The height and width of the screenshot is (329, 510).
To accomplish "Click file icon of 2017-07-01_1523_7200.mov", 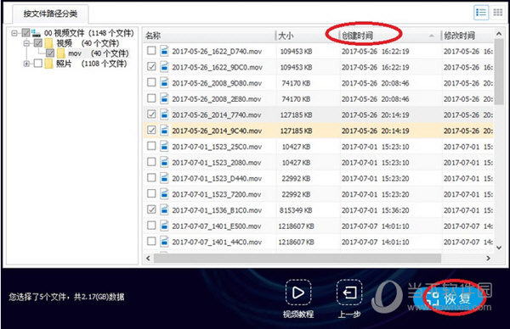I will 165,194.
